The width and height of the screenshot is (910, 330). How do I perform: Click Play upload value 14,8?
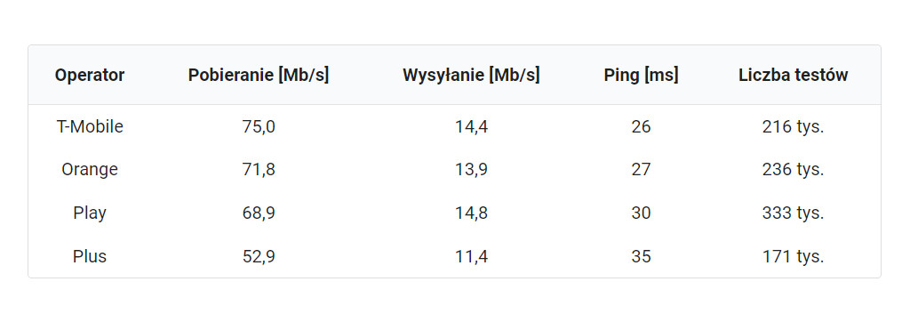(x=471, y=213)
